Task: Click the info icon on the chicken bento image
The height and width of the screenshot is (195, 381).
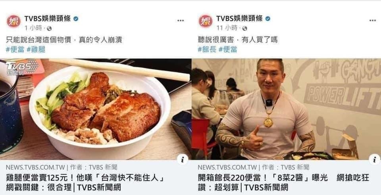Action: tap(183, 159)
